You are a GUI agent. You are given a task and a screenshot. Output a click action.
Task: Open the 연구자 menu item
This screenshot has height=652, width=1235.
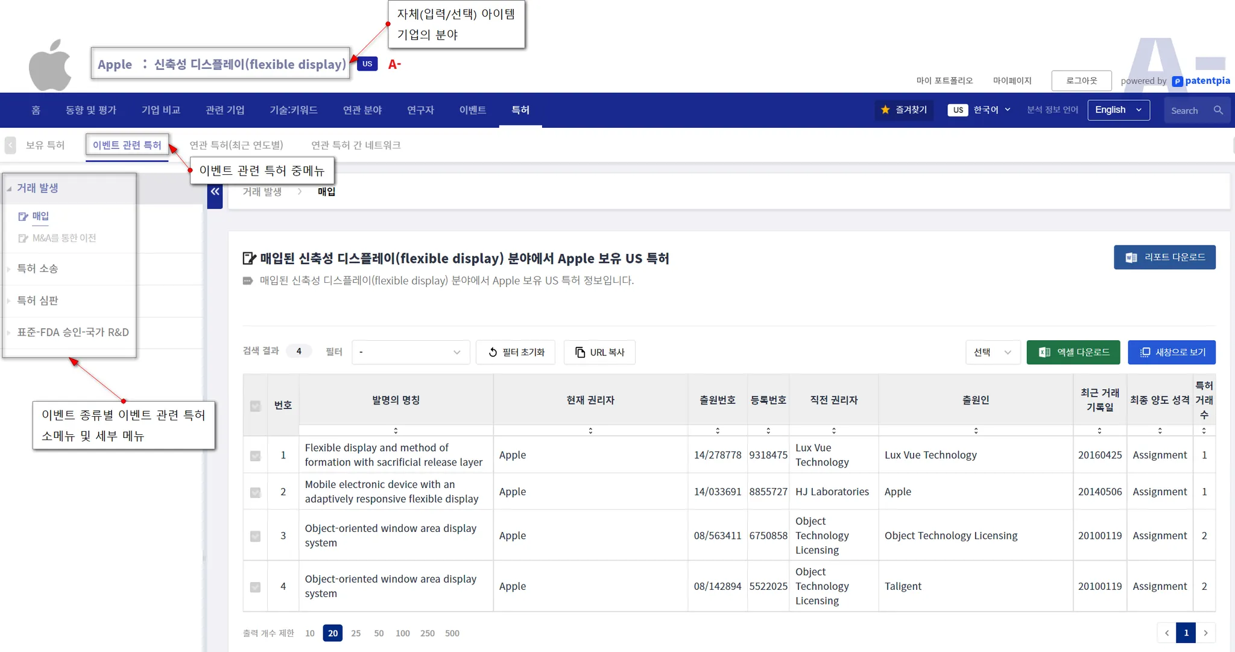click(x=420, y=110)
